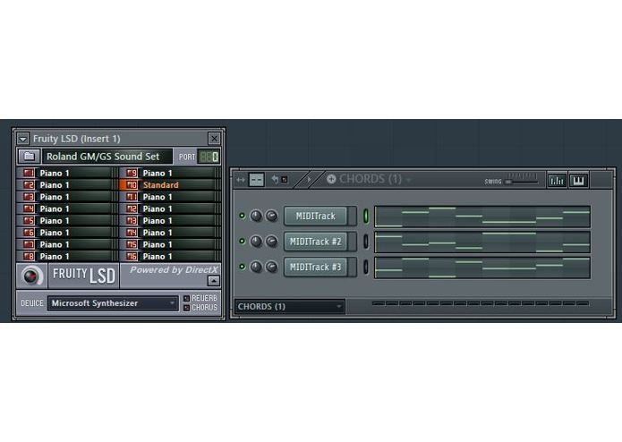
Task: Select the Piano 1 patch on channel 16
Action: pyautogui.click(x=158, y=257)
